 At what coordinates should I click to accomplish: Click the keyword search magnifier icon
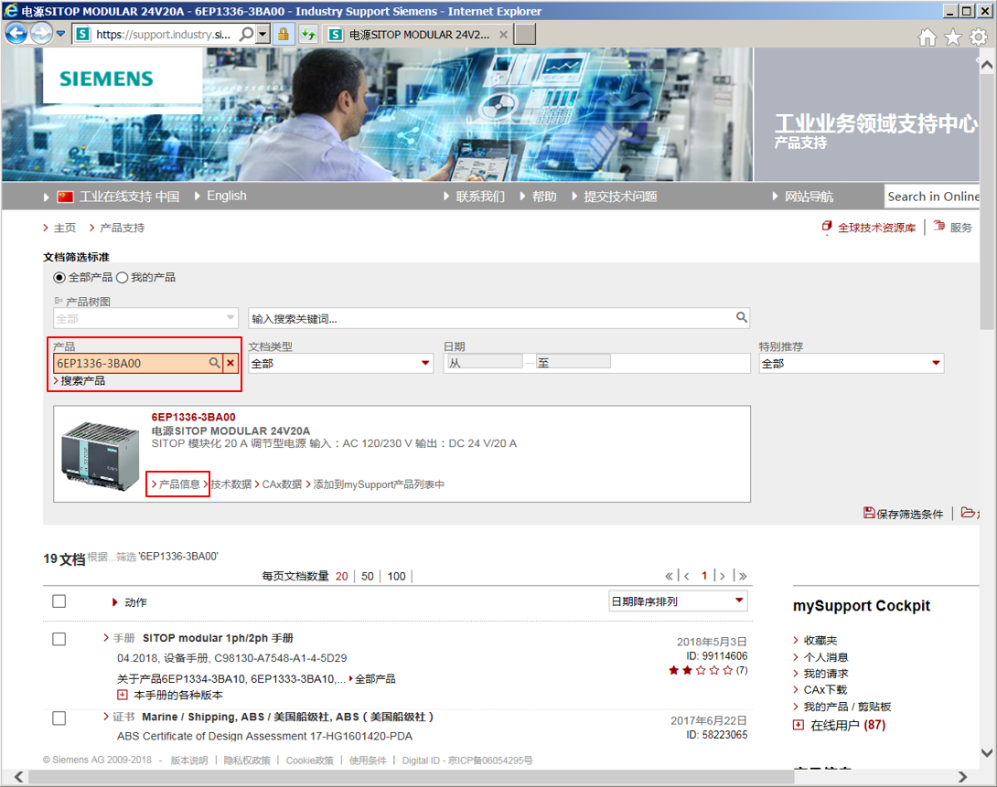click(x=742, y=317)
